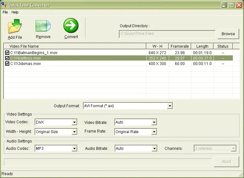
Task: Disable the 3dxmas.mov file checkbox
Action: [7, 64]
